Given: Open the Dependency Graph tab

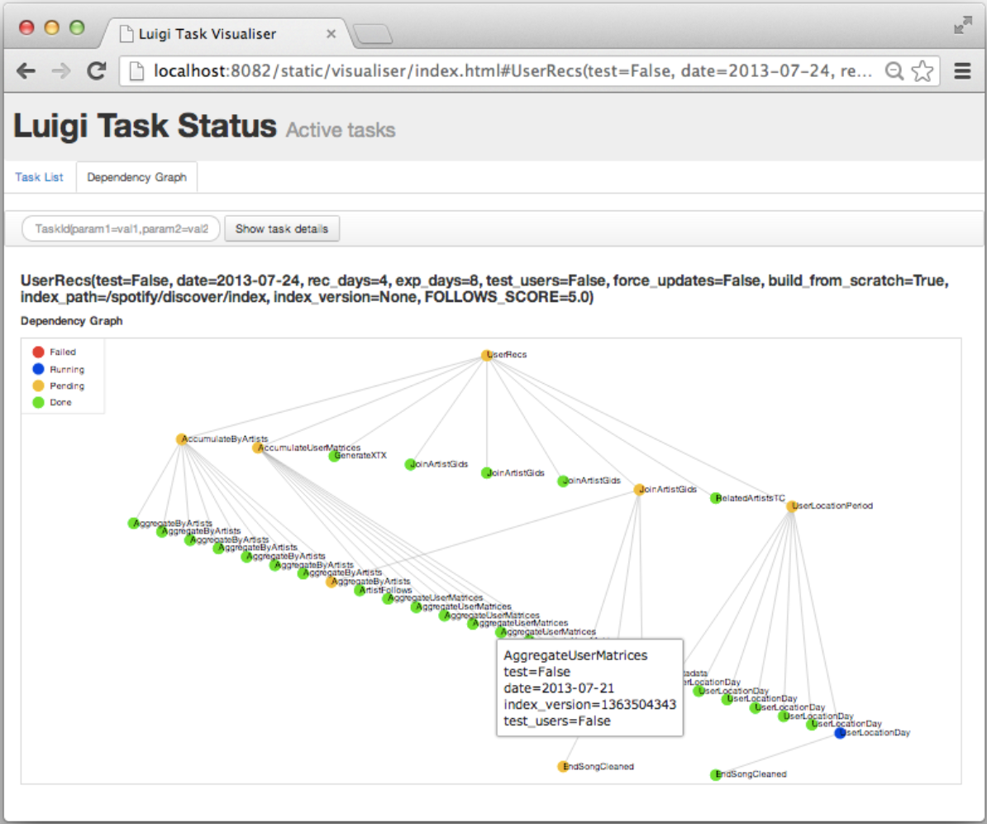Looking at the screenshot, I should pos(136,177).
